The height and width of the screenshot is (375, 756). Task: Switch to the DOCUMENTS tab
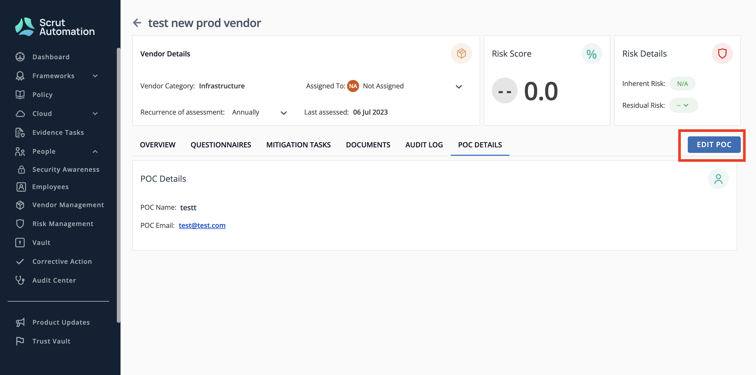tap(368, 145)
